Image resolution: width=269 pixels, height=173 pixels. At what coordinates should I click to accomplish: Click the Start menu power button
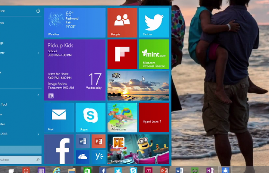pyautogui.click(x=38, y=11)
